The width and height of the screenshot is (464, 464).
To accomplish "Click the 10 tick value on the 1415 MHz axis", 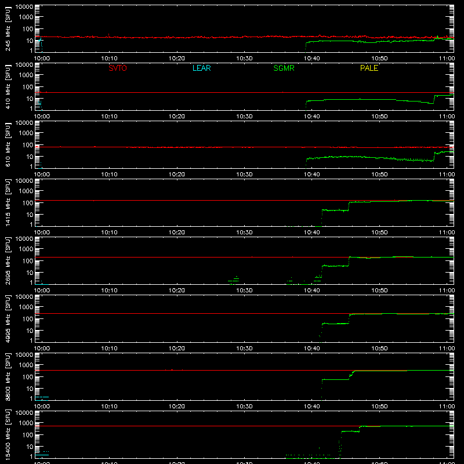I will tap(30, 215).
